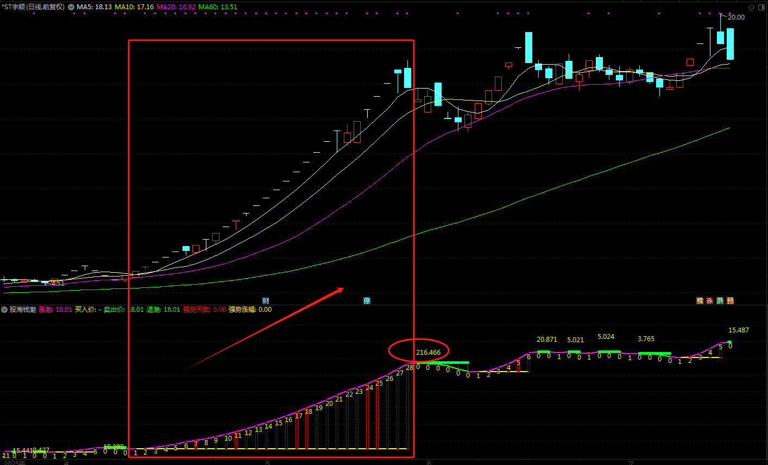Click the *ST宇顺 chart title

pyautogui.click(x=33, y=7)
